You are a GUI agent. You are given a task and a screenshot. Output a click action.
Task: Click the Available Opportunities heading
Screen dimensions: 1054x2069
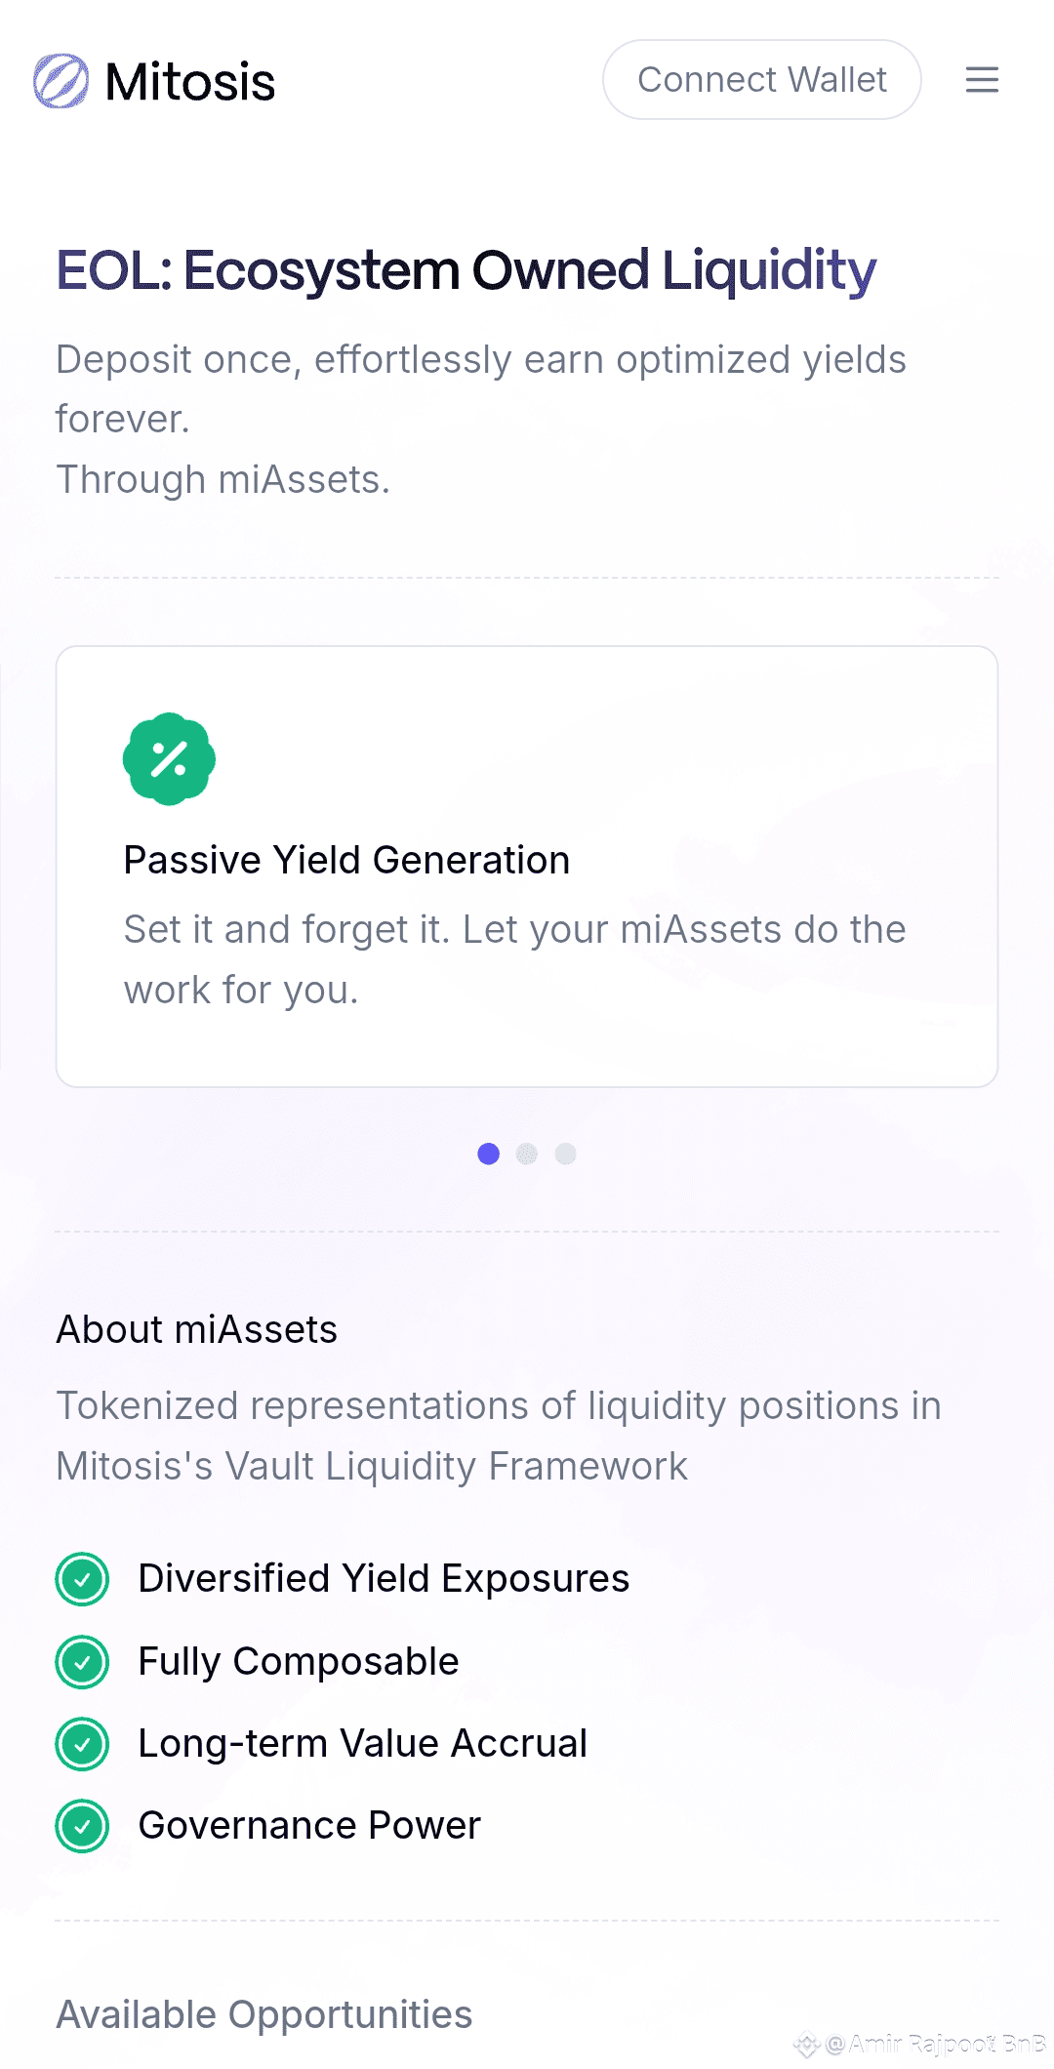point(264,2015)
